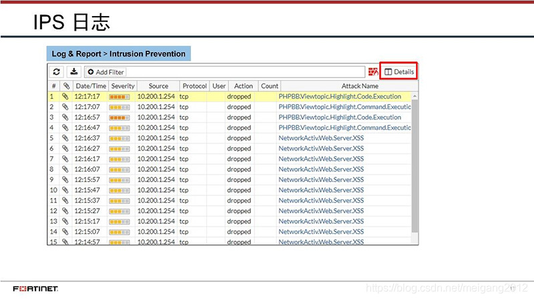Click the download log icon
The height and width of the screenshot is (300, 534).
pos(74,72)
